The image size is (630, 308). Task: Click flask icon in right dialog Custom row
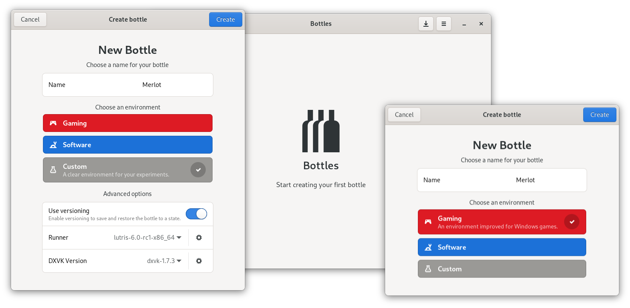coord(428,269)
